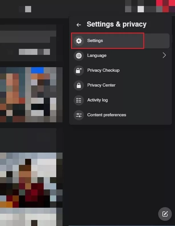The height and width of the screenshot is (226, 175).
Task: Click the Settings gear icon
Action: pyautogui.click(x=79, y=41)
